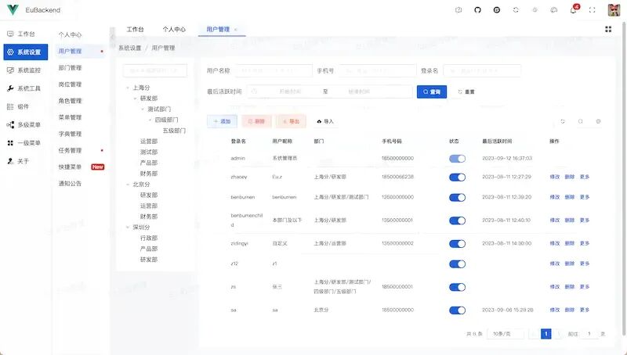Click the fullscreen icon in header
Screen dimensions: 627x355
593,10
